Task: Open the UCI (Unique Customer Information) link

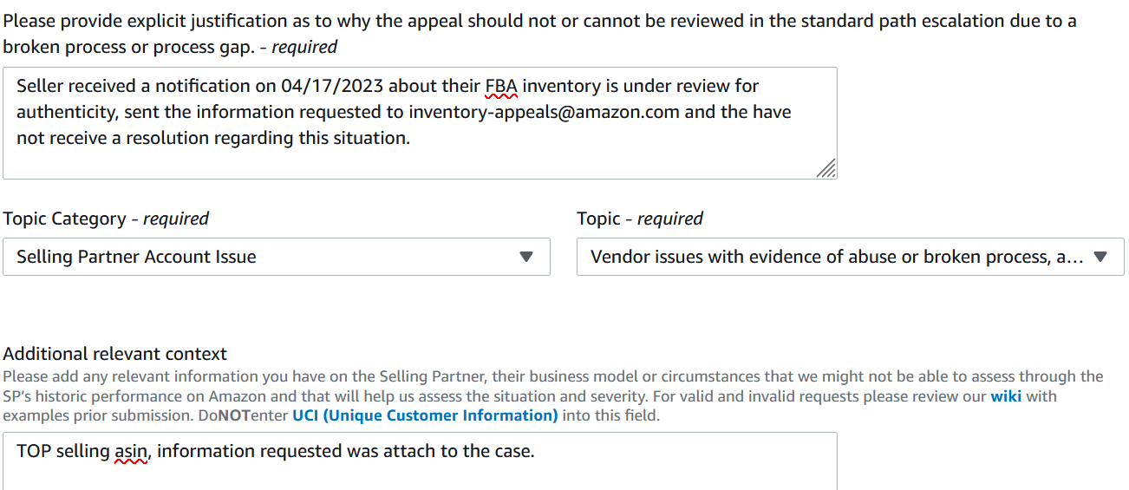Action: [425, 415]
